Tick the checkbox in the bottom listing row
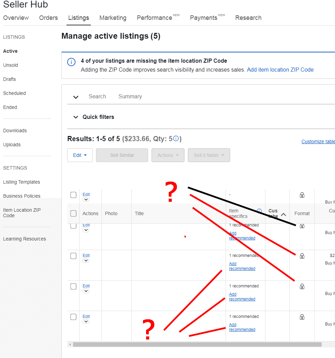Screen dimensions: 335x358 pyautogui.click(x=73, y=317)
